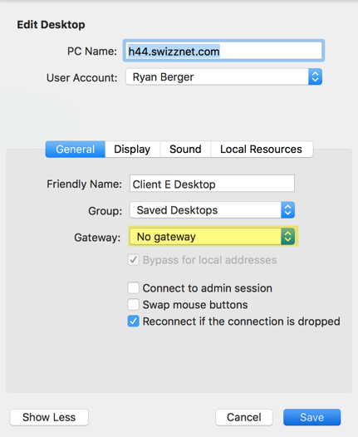Image resolution: width=358 pixels, height=437 pixels.
Task: Expand the Group dropdown showing Saved Desktops
Action: pos(213,210)
